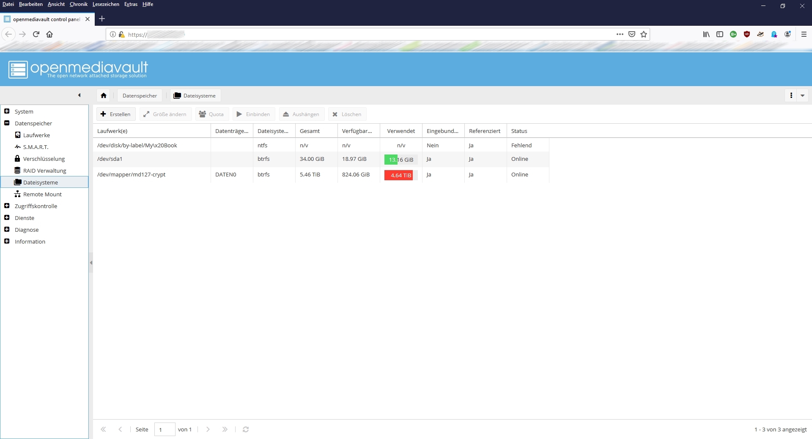Select the /dev/mapper/md127-crypt row
The width and height of the screenshot is (812, 439).
coord(321,175)
